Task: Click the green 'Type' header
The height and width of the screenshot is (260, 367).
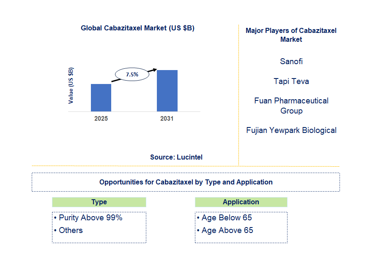Action: click(99, 202)
